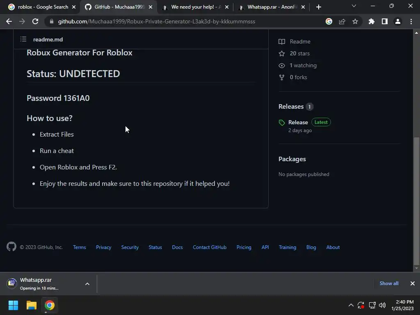Screen dimensions: 420x315
Task: Close the Whatsapp.rar AnonFiles tab
Action: click(303, 7)
